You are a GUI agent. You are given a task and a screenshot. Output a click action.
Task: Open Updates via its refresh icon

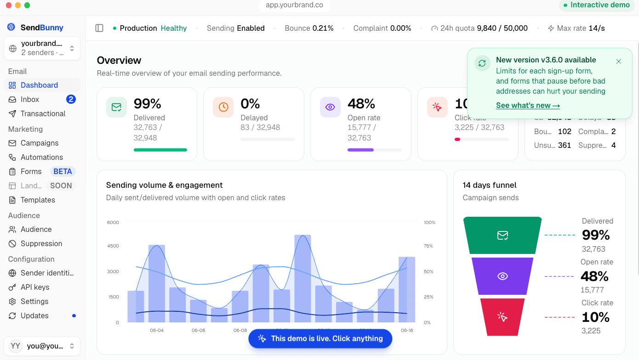click(12, 315)
